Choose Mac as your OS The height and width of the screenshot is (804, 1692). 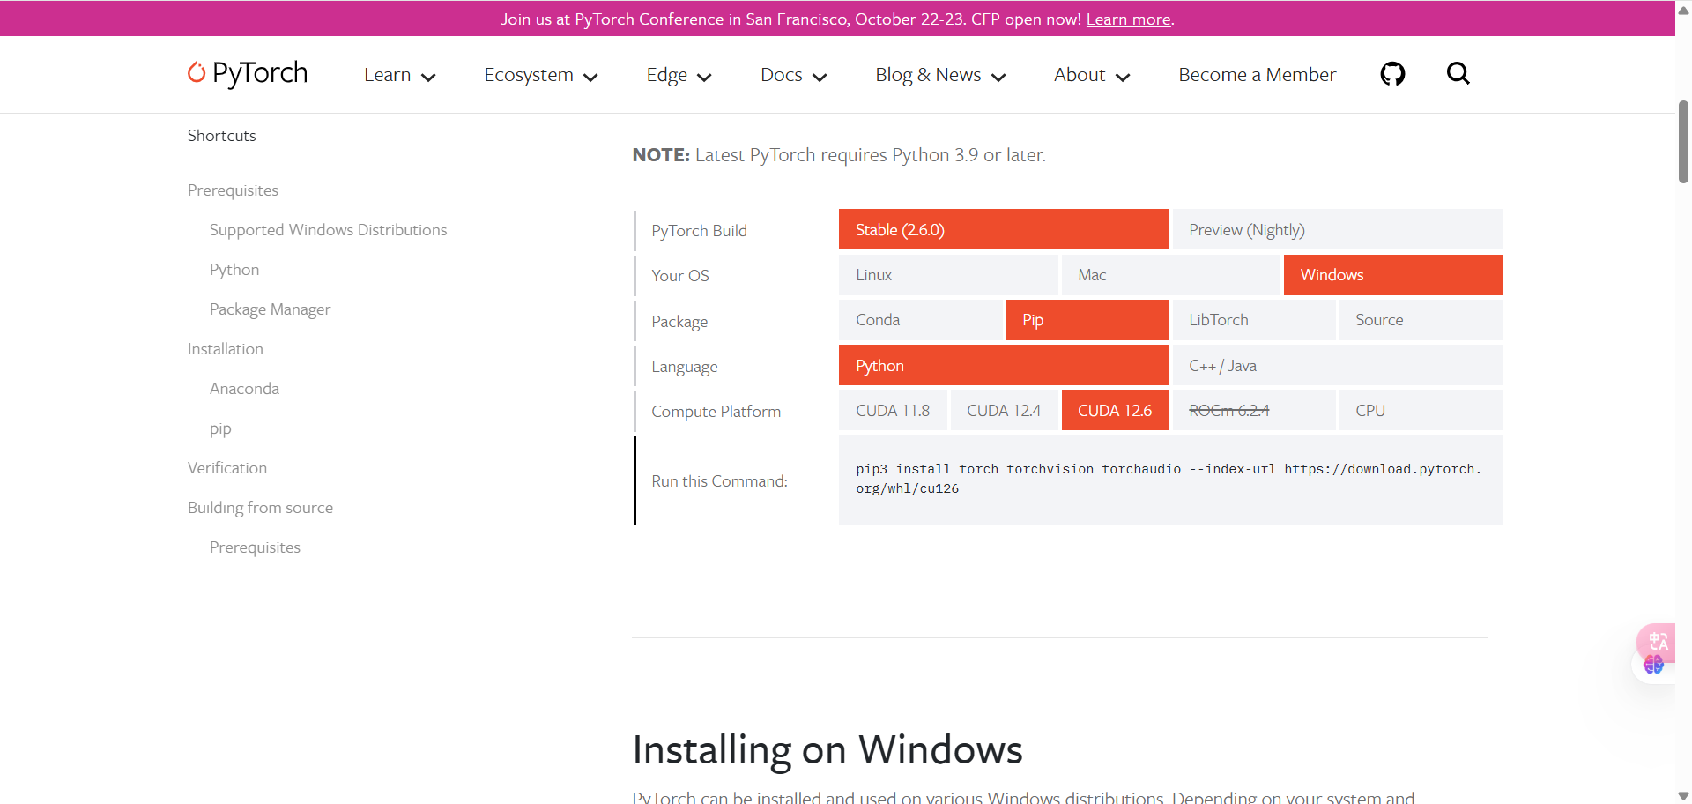click(1170, 275)
